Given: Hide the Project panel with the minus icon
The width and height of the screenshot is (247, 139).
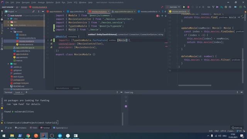Looking at the screenshot, I should 43,12.
